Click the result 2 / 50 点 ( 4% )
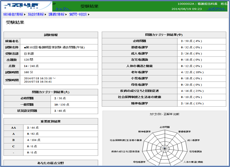The width and height of the screenshot is (230, 167). coord(191,41)
